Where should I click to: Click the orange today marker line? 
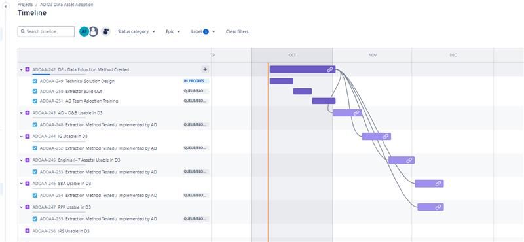tap(268, 152)
